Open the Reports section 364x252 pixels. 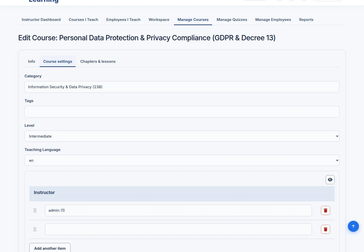pos(306,20)
